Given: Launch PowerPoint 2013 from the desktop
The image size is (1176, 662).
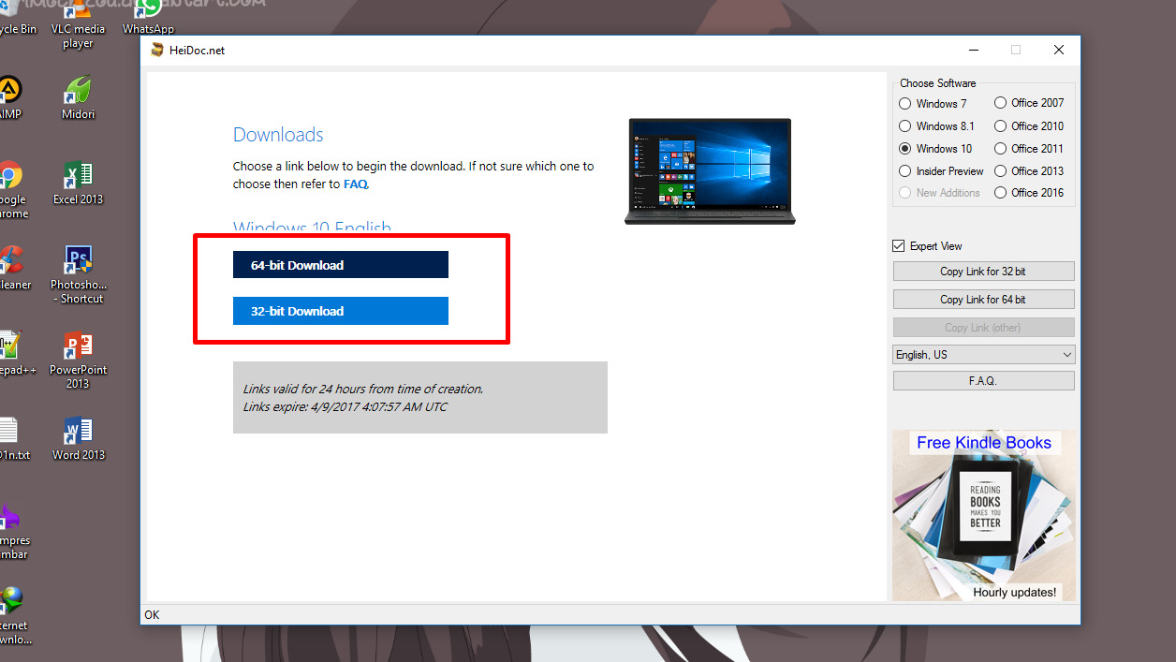Looking at the screenshot, I should [x=78, y=348].
